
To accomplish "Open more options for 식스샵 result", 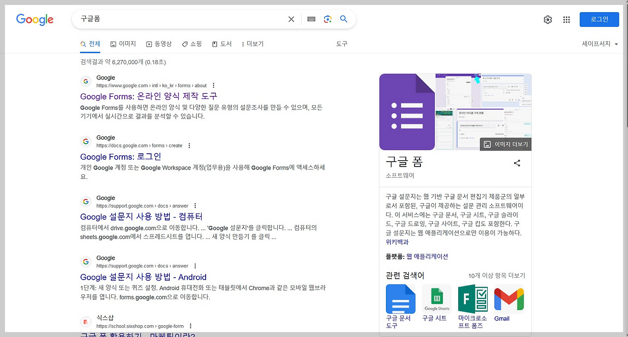I will (x=190, y=326).
